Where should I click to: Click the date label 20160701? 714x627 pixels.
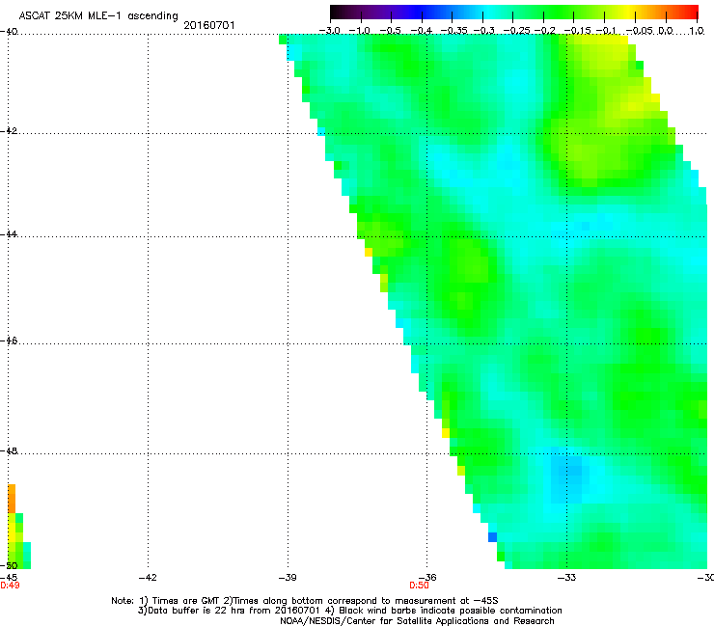pyautogui.click(x=209, y=25)
